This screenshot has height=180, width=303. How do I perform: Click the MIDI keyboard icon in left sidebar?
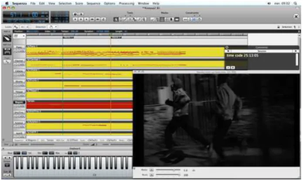click(7, 51)
